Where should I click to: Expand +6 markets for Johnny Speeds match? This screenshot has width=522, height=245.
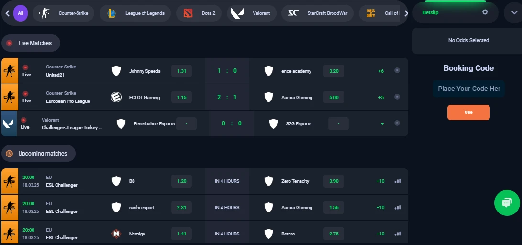381,71
